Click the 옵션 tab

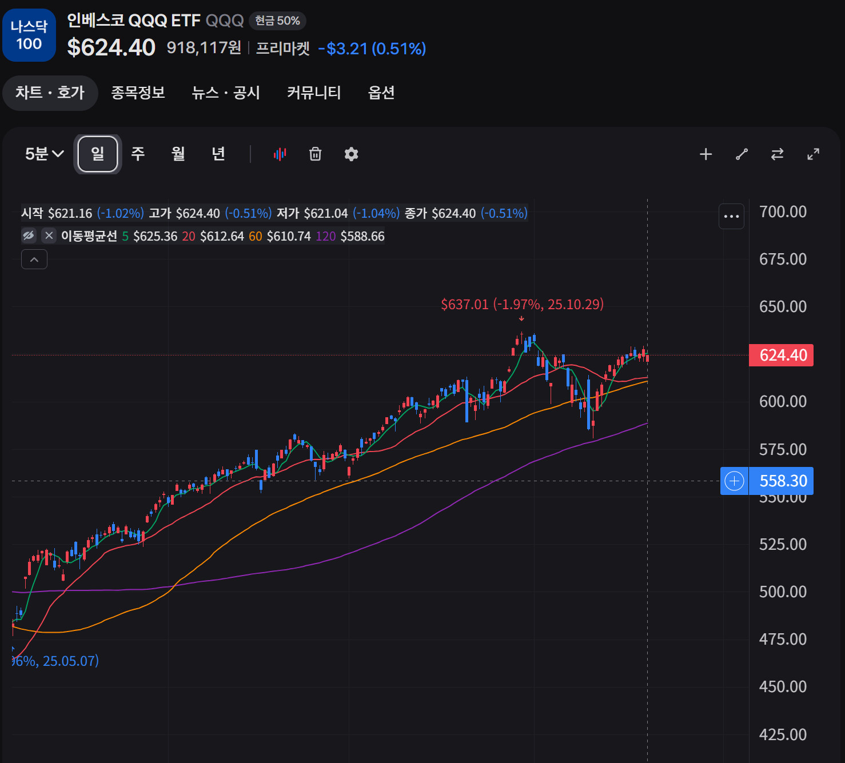pos(381,93)
